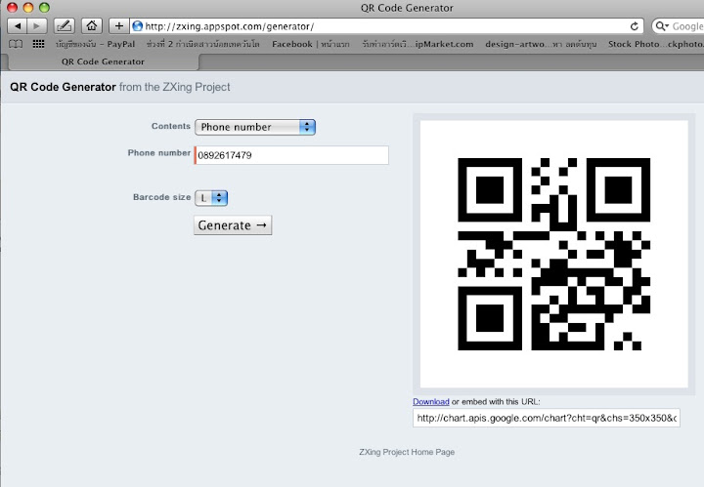This screenshot has height=487, width=704.
Task: Open the Facebook bookmark
Action: (x=311, y=44)
